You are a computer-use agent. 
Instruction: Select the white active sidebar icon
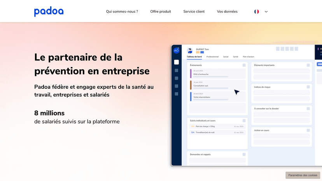pyautogui.click(x=176, y=62)
